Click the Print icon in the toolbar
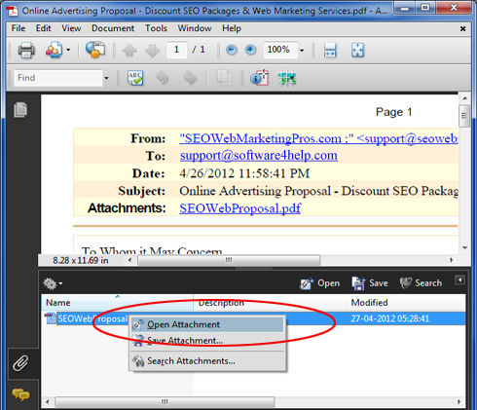Image resolution: width=477 pixels, height=410 pixels. point(26,51)
